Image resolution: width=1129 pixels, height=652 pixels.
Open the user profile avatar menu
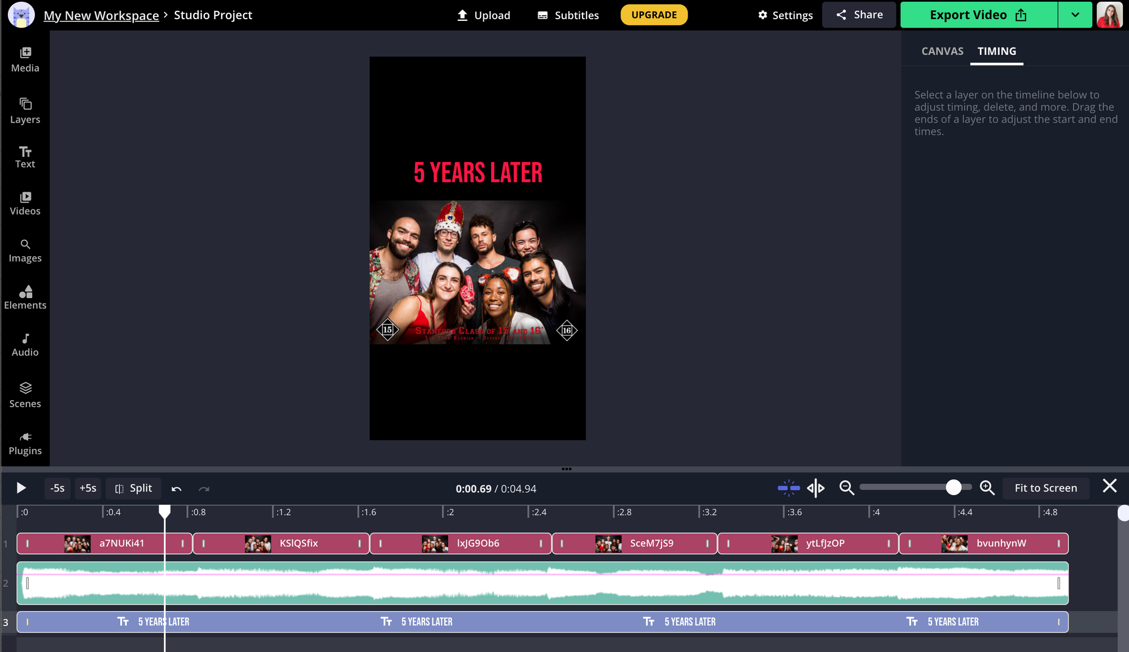[1109, 15]
